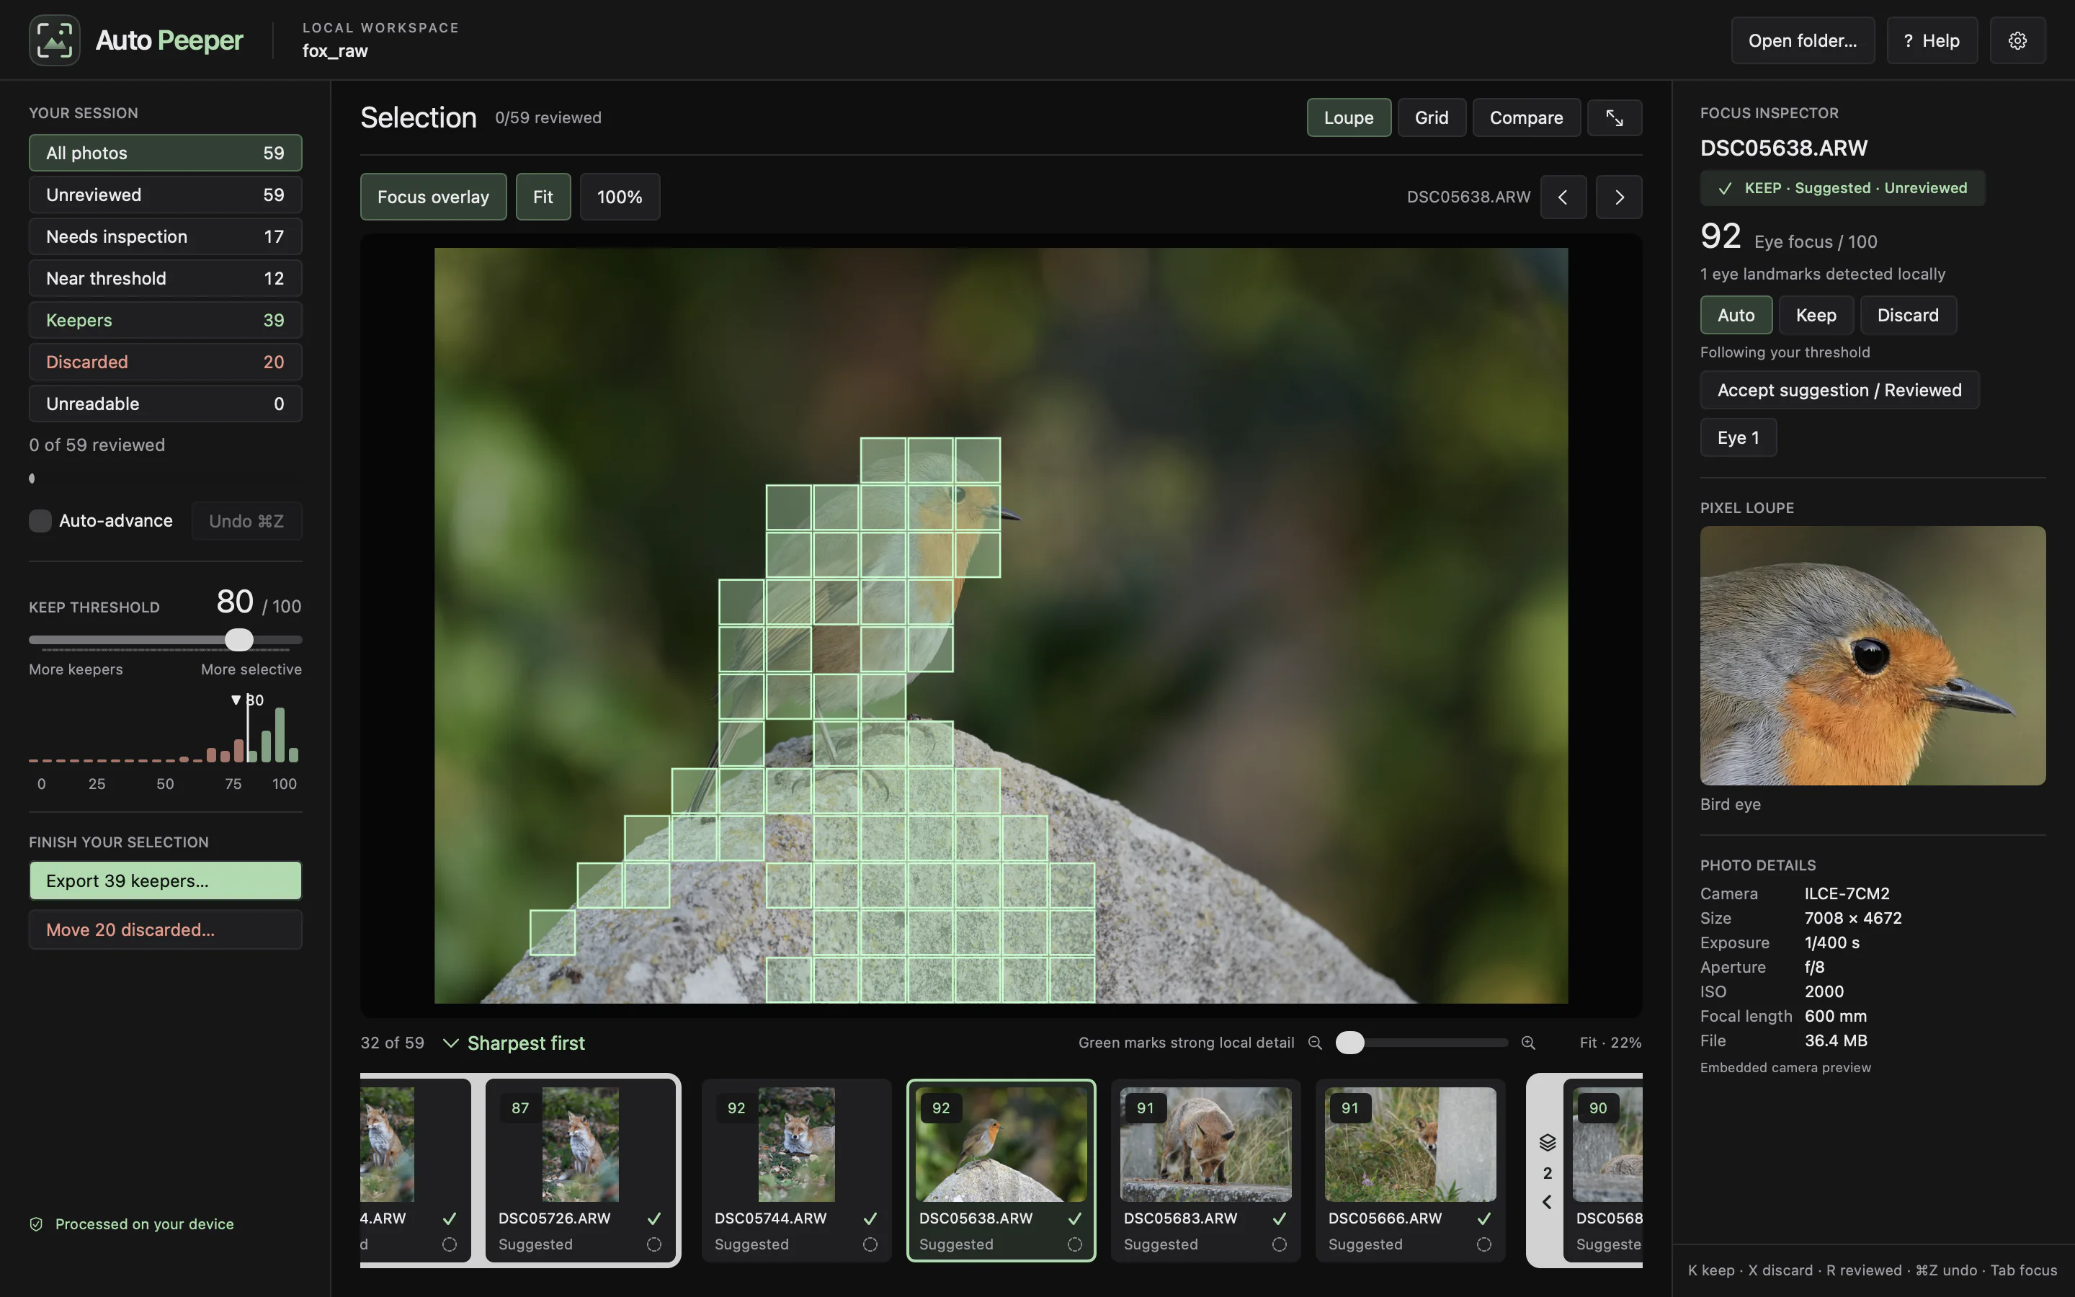Go to previous photo with left arrow
Image resolution: width=2075 pixels, height=1297 pixels.
[1562, 197]
